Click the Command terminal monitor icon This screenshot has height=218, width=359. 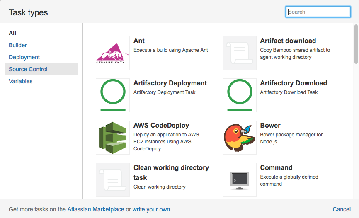[240, 180]
